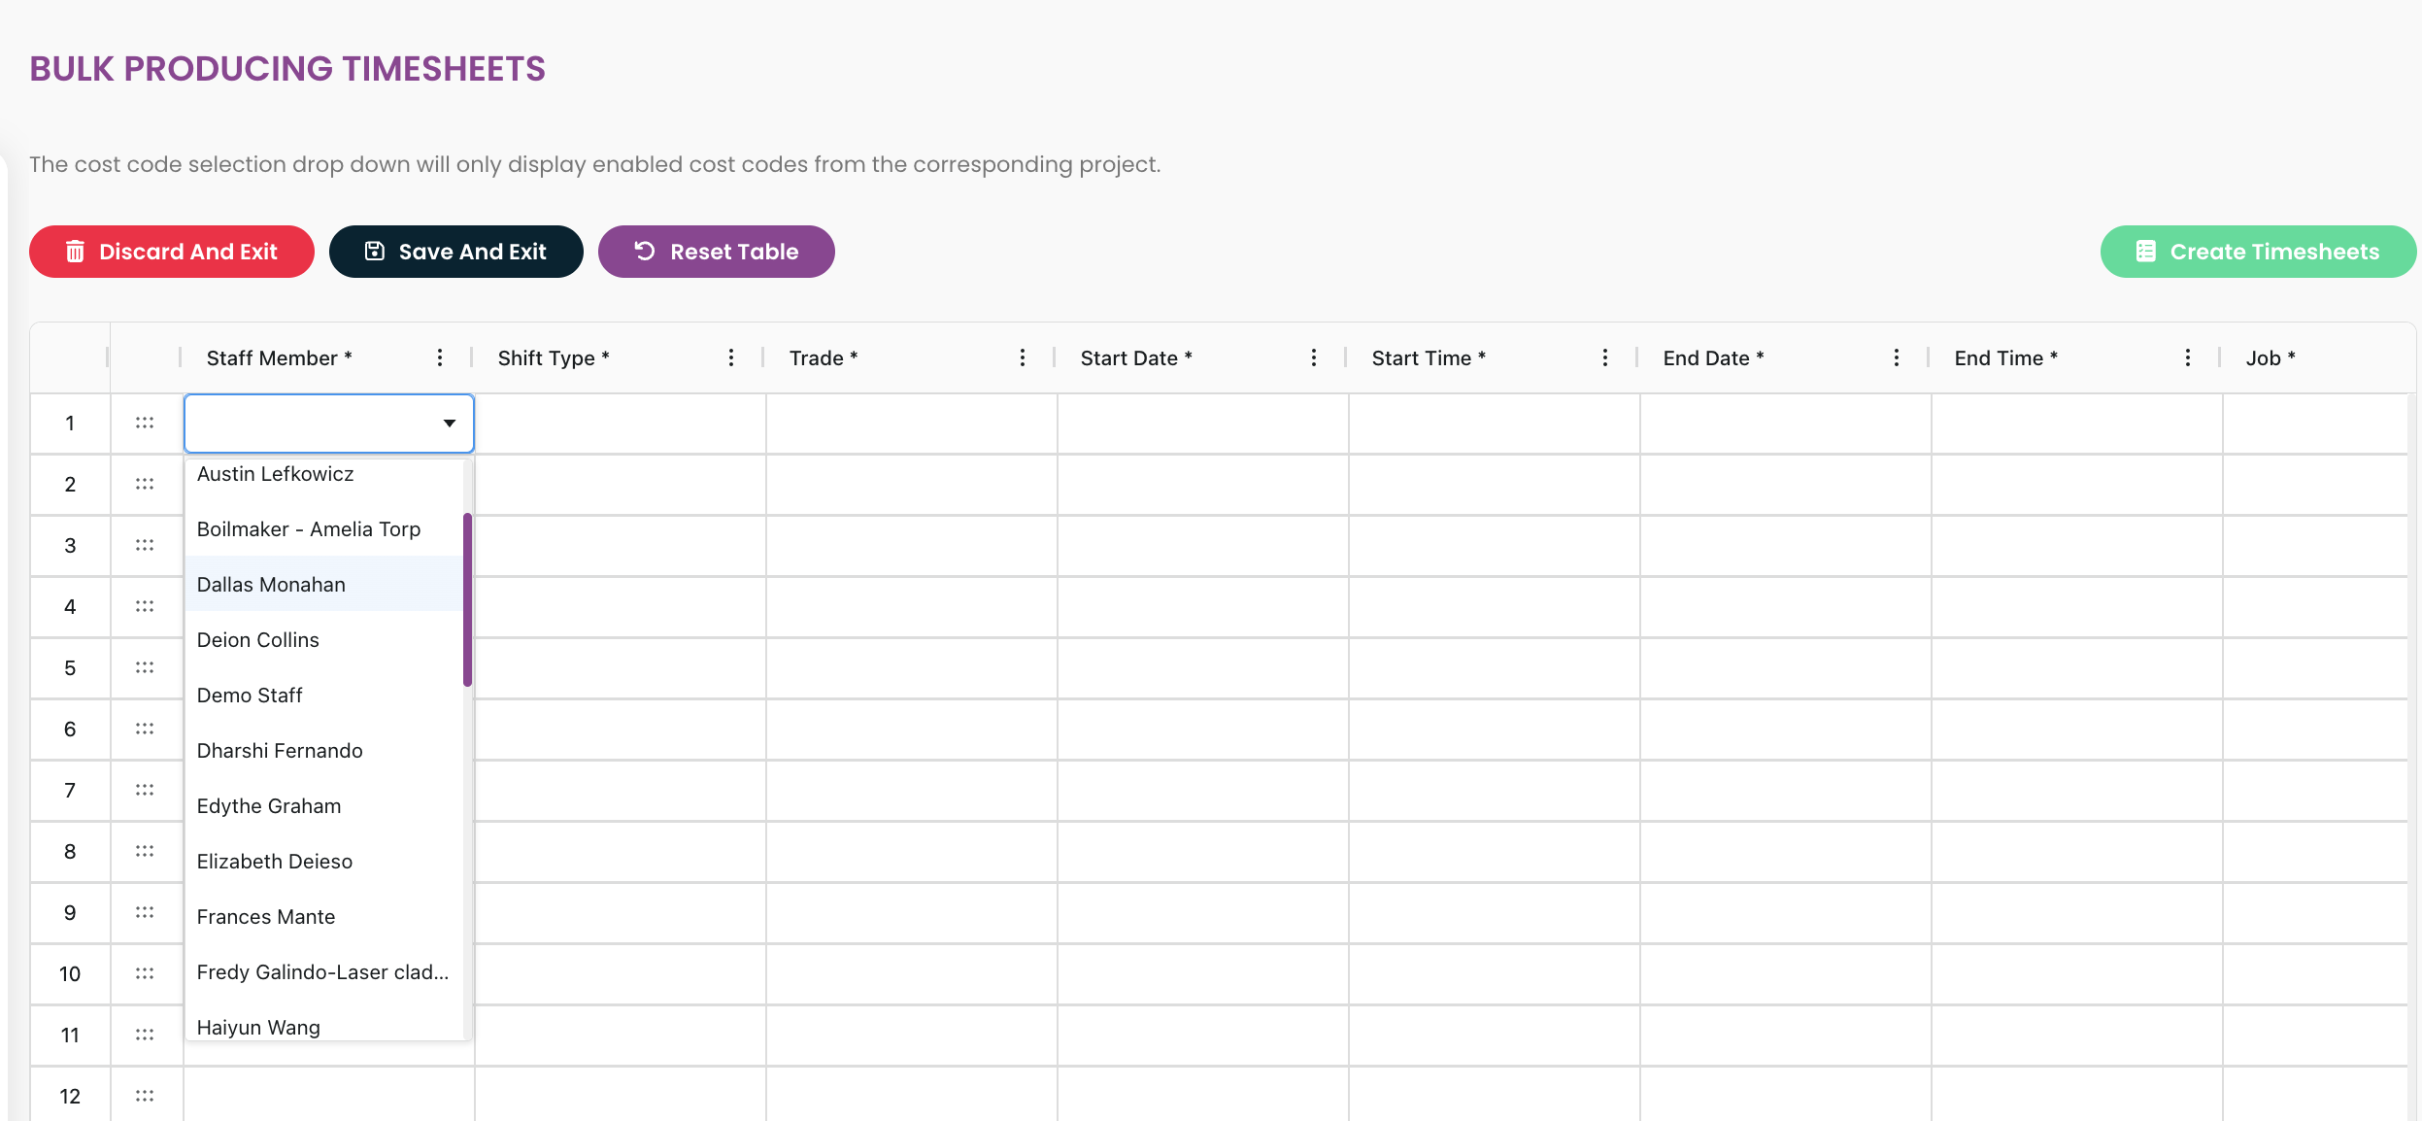Screen dimensions: 2422x1121
Task: Click the row 1 Start Date cell
Action: 1203,424
